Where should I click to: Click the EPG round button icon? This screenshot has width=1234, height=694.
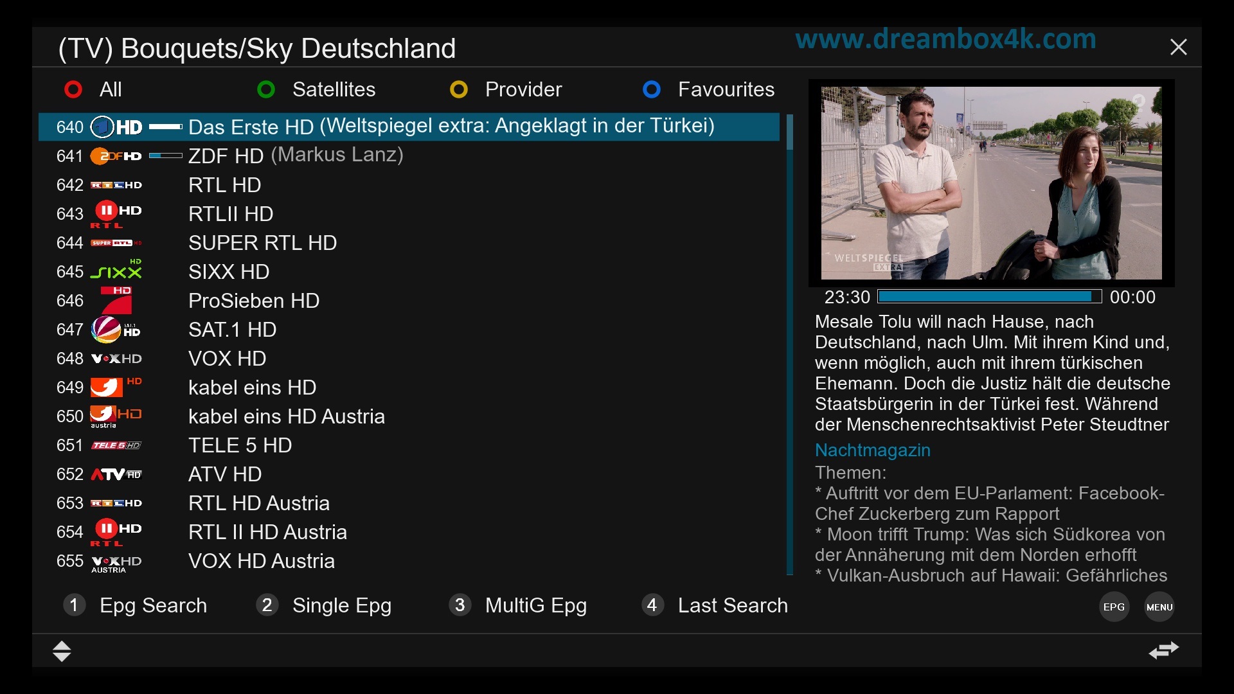click(1114, 607)
